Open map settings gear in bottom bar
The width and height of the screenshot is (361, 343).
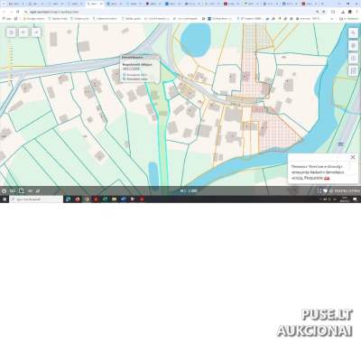click(x=4, y=190)
